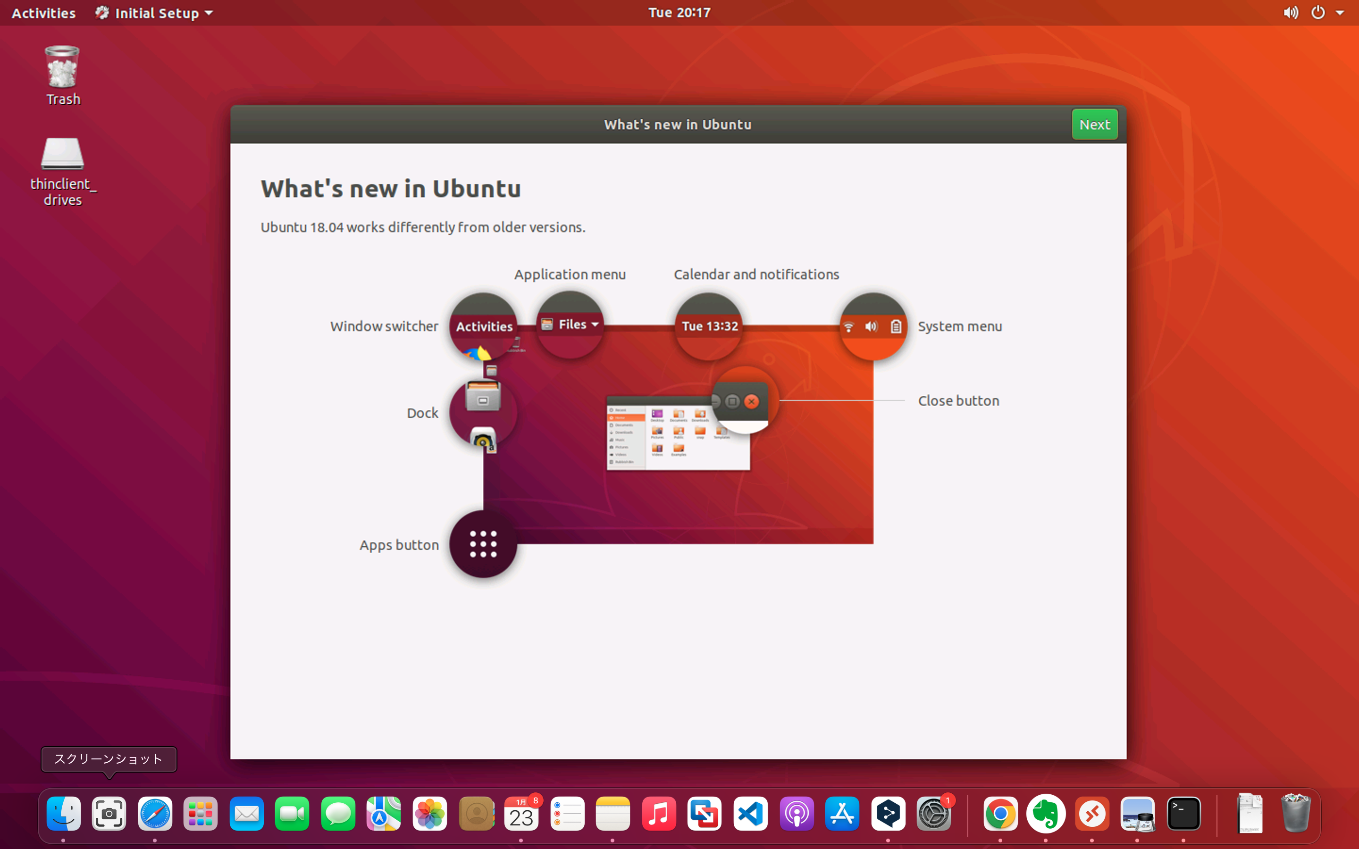
Task: Click Next in the What's new in Ubuntu window
Action: point(1094,124)
